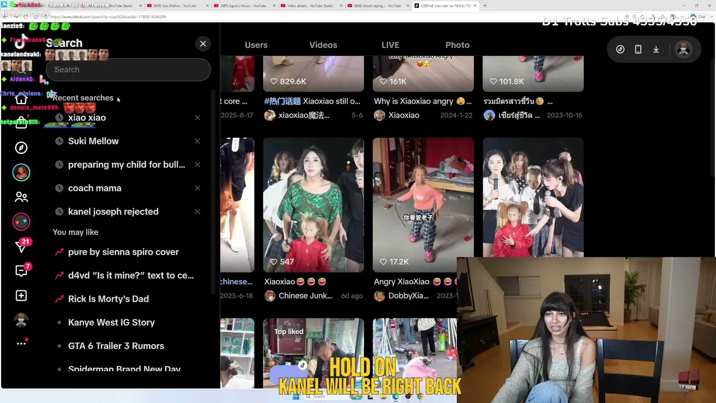Switch to 'About vaping...' YouTube browser tab
The width and height of the screenshot is (716, 403).
tap(377, 6)
